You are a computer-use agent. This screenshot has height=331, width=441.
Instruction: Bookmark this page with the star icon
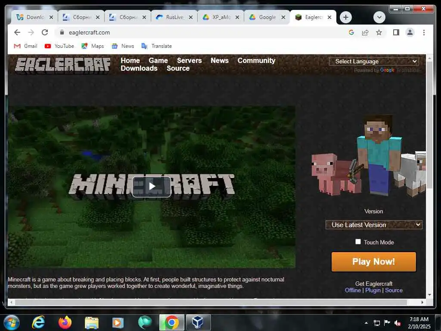(379, 32)
